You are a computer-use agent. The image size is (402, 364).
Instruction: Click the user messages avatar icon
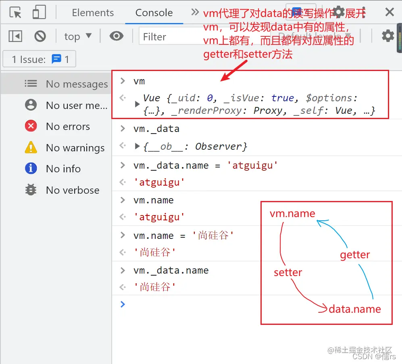[x=31, y=105]
